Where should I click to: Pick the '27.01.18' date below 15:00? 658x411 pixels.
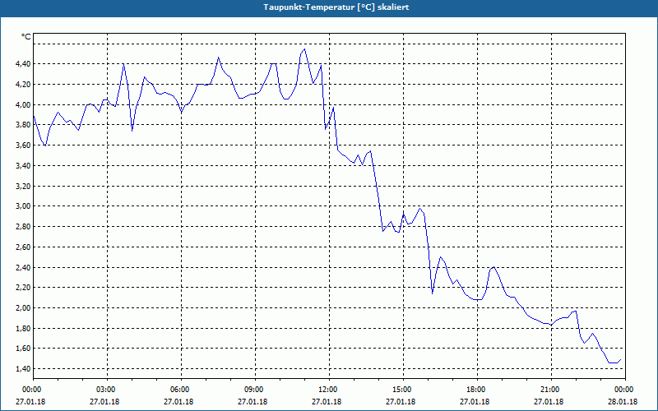[401, 402]
